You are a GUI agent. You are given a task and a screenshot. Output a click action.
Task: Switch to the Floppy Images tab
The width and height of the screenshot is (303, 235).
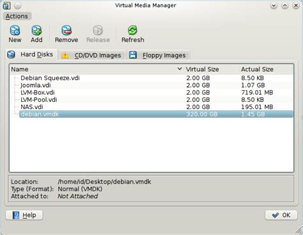point(159,55)
